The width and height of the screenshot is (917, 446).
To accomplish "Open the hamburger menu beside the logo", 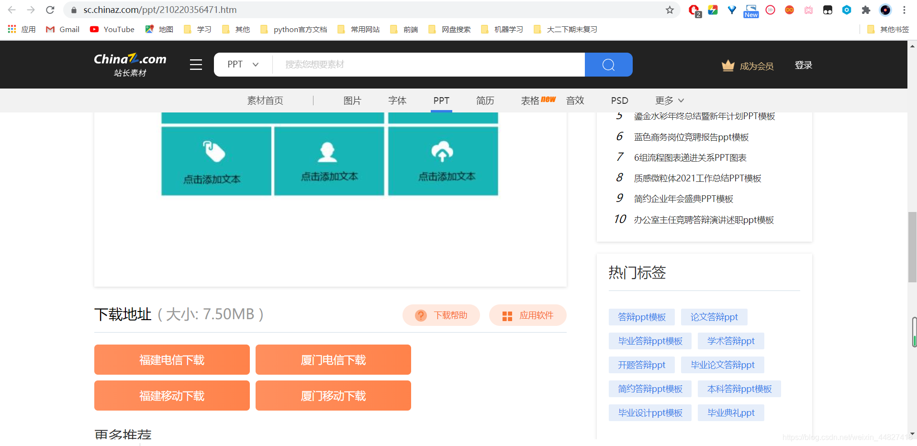I will click(x=196, y=64).
